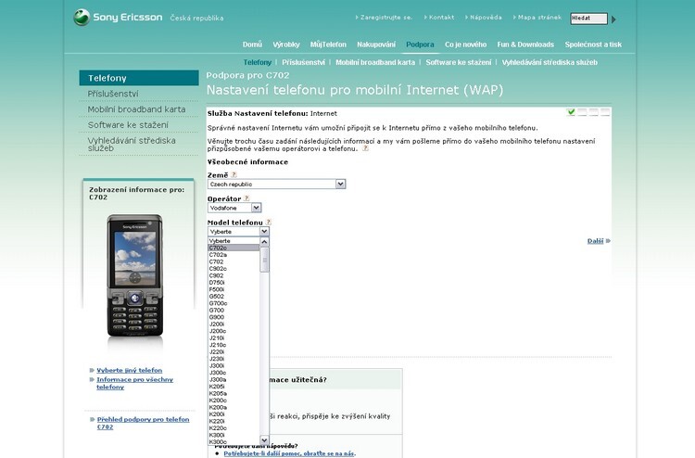Choose J300a from the model list
The image size is (695, 458).
click(x=234, y=379)
